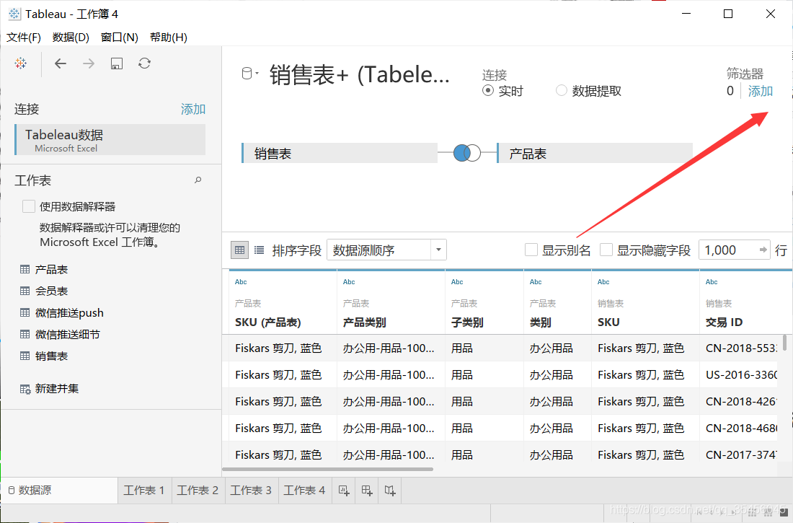Switch to the 工作表 3 tab
The height and width of the screenshot is (523, 793).
coord(251,490)
